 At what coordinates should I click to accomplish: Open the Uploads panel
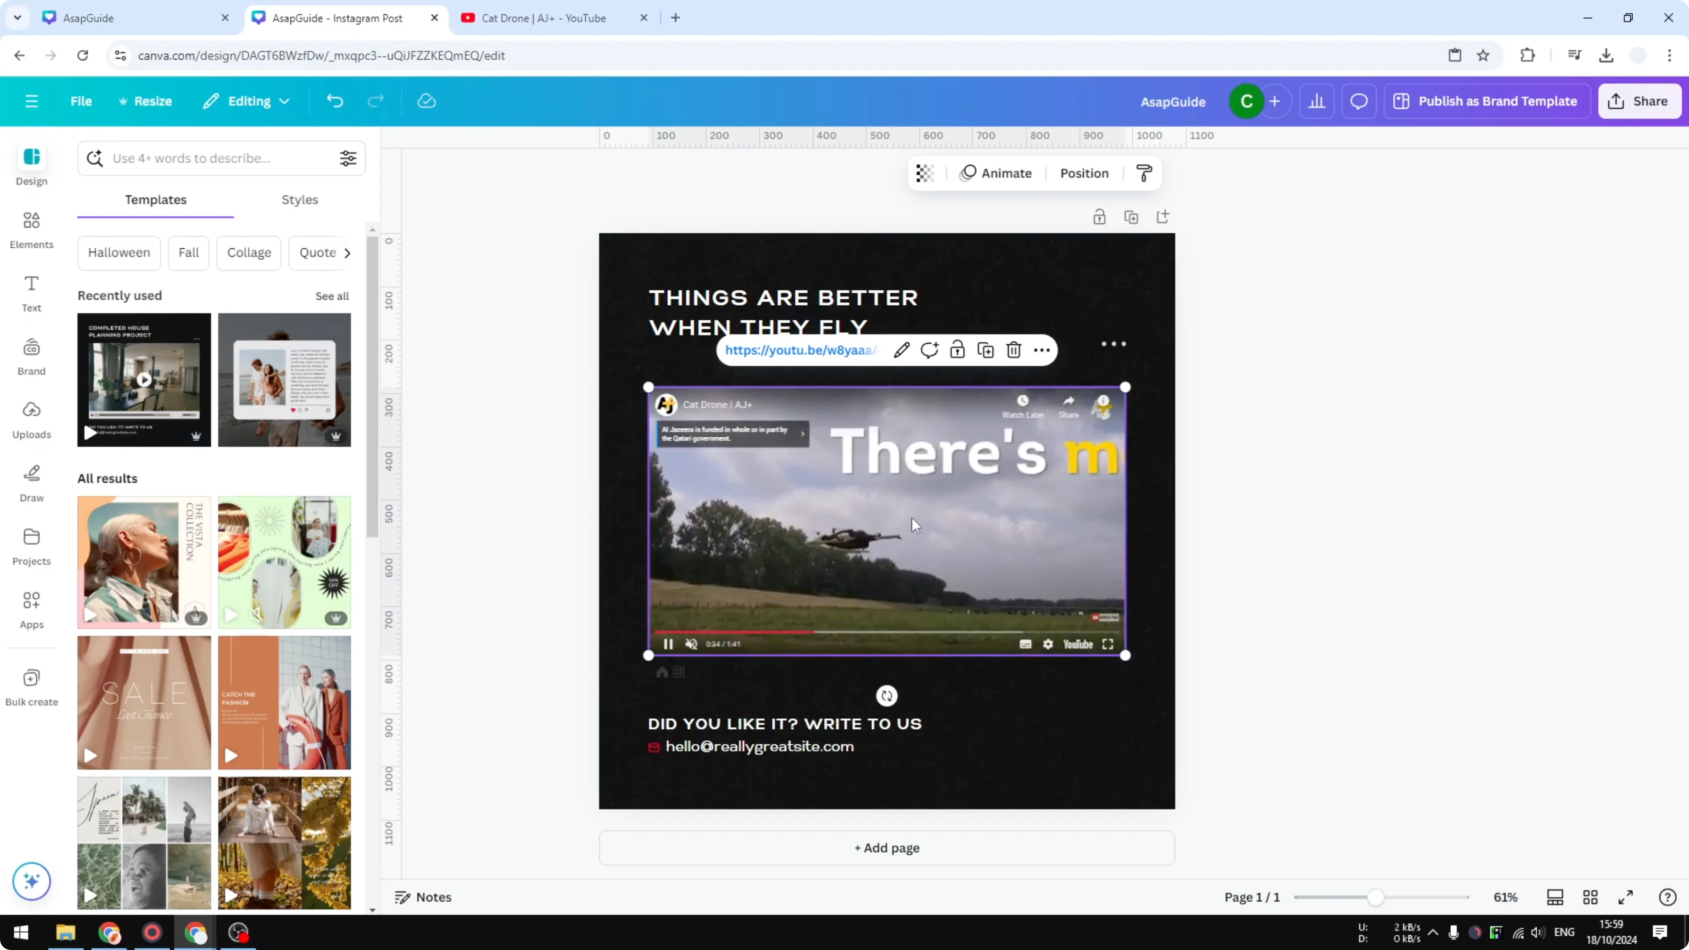(31, 420)
